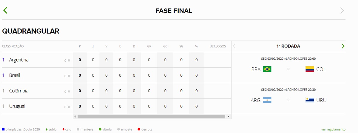
Task: Click the Fase Final heading
Action: (174, 11)
